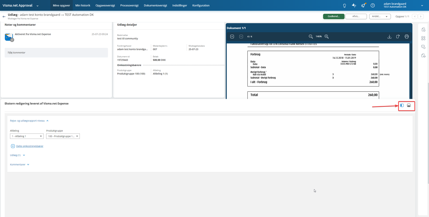Expand the Kommentarer section
Image resolution: width=429 pixels, height=217 pixels.
pos(20,165)
